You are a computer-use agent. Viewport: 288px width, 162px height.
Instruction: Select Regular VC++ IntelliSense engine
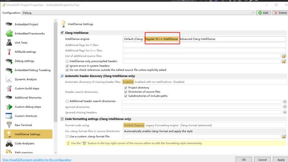click(162, 39)
